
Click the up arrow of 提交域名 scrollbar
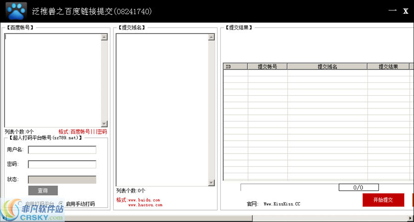tap(211, 37)
